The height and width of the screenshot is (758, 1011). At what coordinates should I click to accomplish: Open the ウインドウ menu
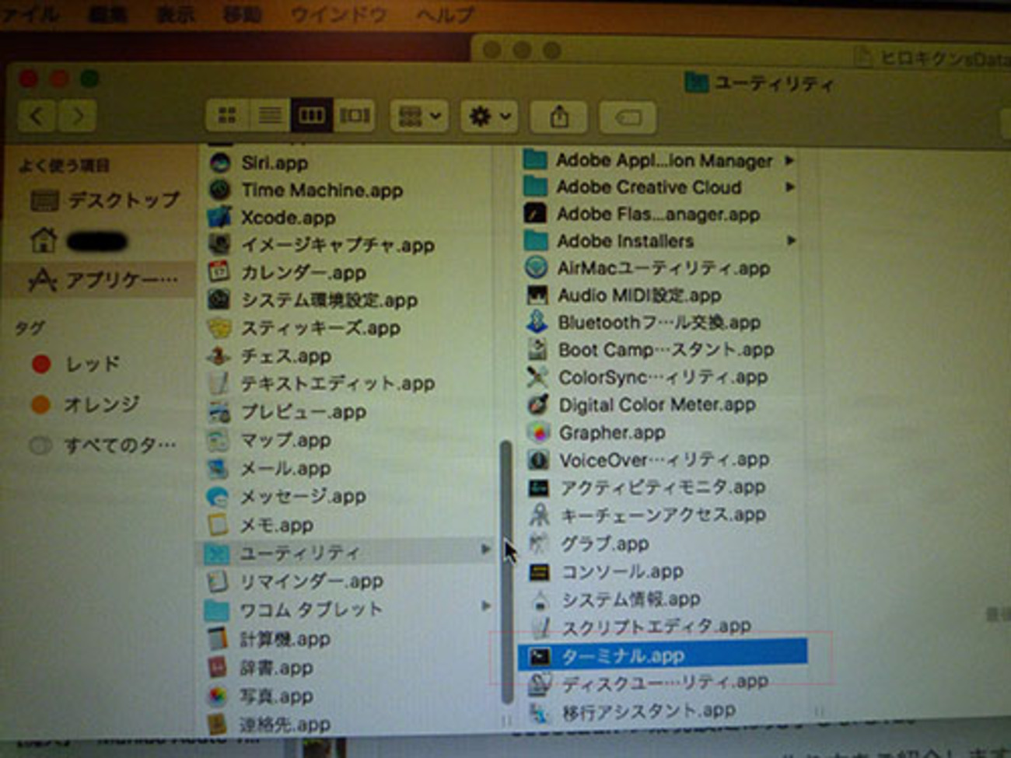(x=337, y=14)
